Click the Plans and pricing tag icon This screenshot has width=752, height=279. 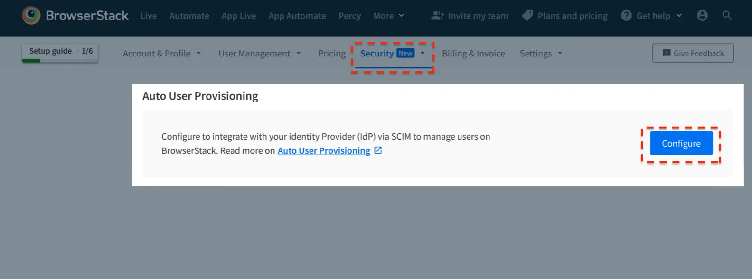pos(527,16)
